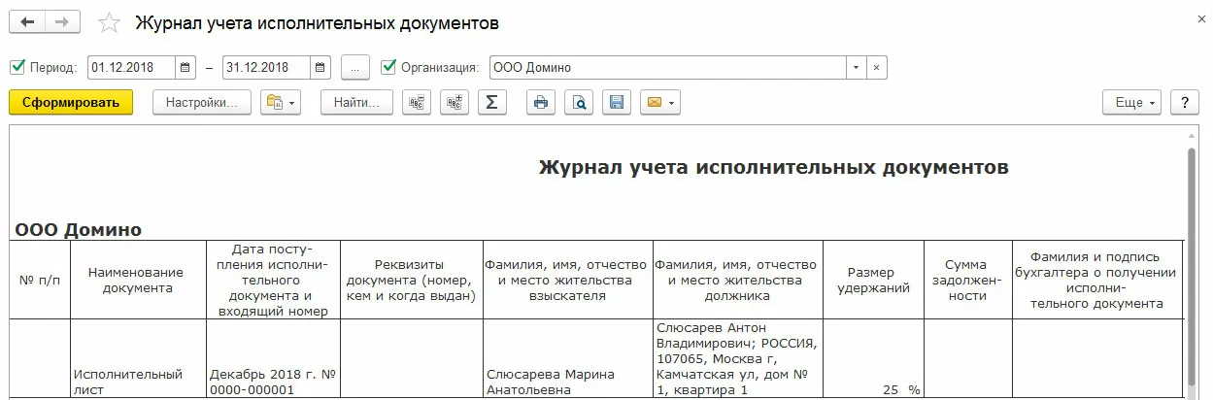This screenshot has height=400, width=1213.
Task: Select cell Слюсарева Марина Анатольевна
Action: 567,359
